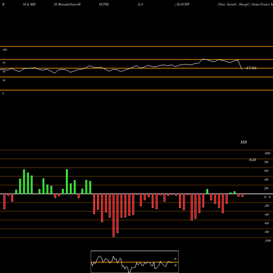Open the mini RSI overview chart thumbnail
This screenshot has width=273, height=273.
pos(135,262)
